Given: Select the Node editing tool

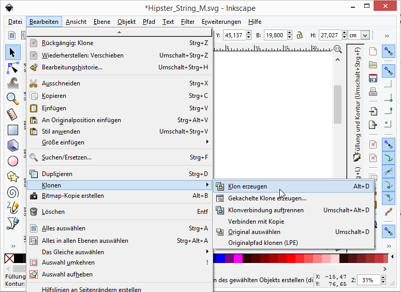Looking at the screenshot, I should click(12, 68).
